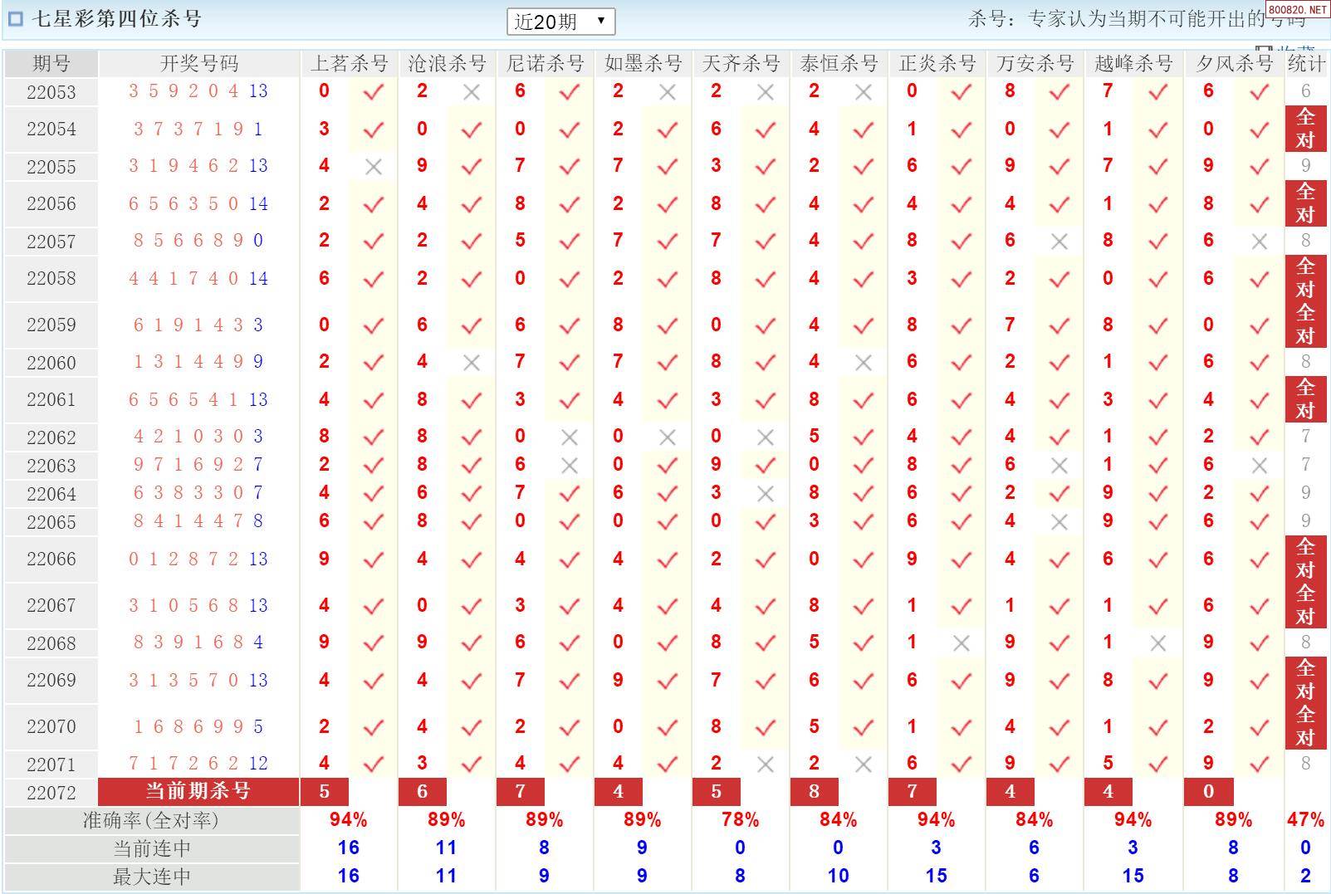Click the 统计 column header

coord(1306,64)
